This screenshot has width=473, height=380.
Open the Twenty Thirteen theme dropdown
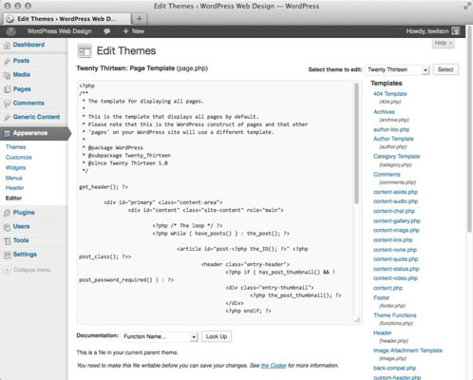[x=397, y=69]
